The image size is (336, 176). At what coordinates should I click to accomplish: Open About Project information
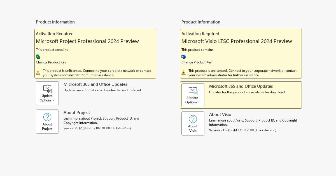coord(47,122)
